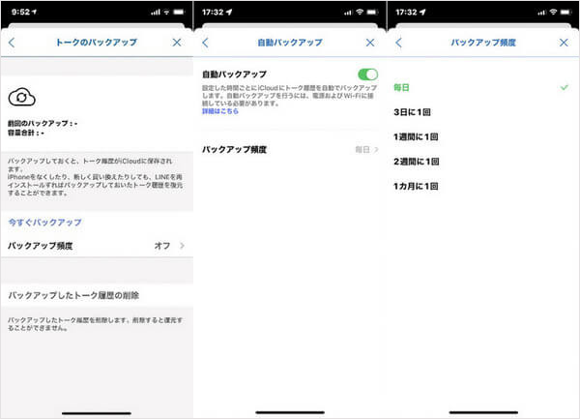
Task: Tap Wi-Fi icon on second screen status bar
Action: 360,13
